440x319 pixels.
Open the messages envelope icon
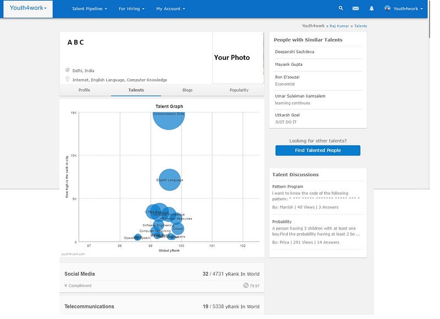click(355, 9)
